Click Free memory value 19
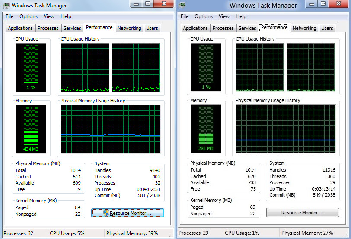 78,189
